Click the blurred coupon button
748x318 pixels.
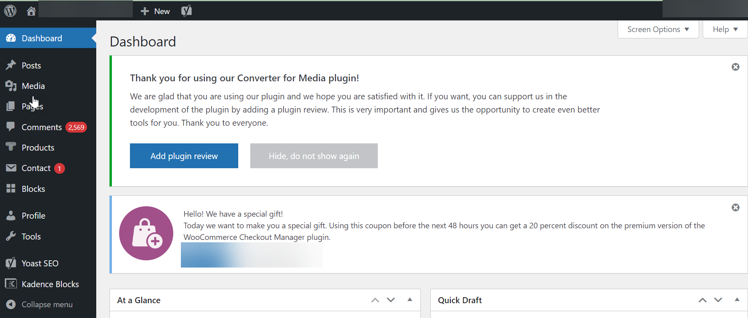[x=252, y=255]
